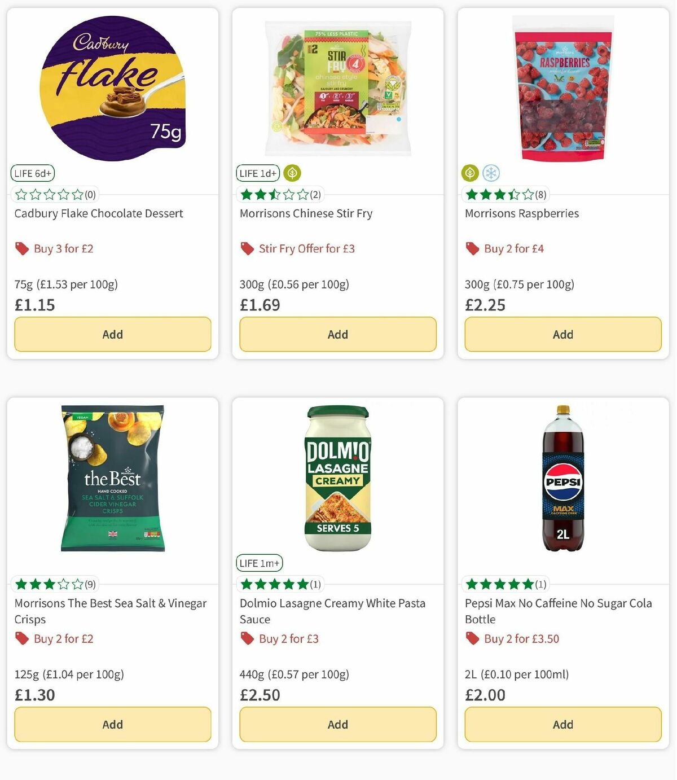Expand the 'LIFE 6d+' badge on the Flake dessert
Viewport: 677px width, 780px height.
[x=32, y=173]
